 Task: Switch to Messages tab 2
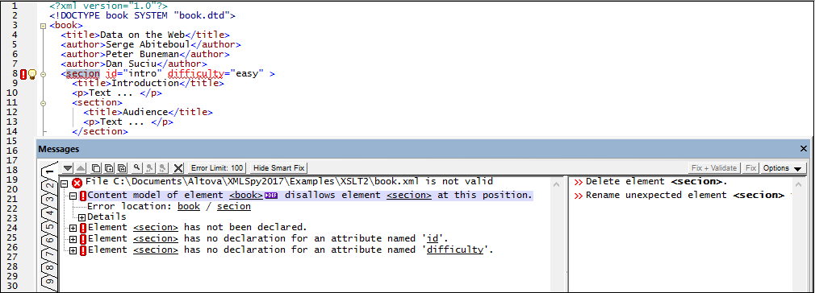click(48, 186)
